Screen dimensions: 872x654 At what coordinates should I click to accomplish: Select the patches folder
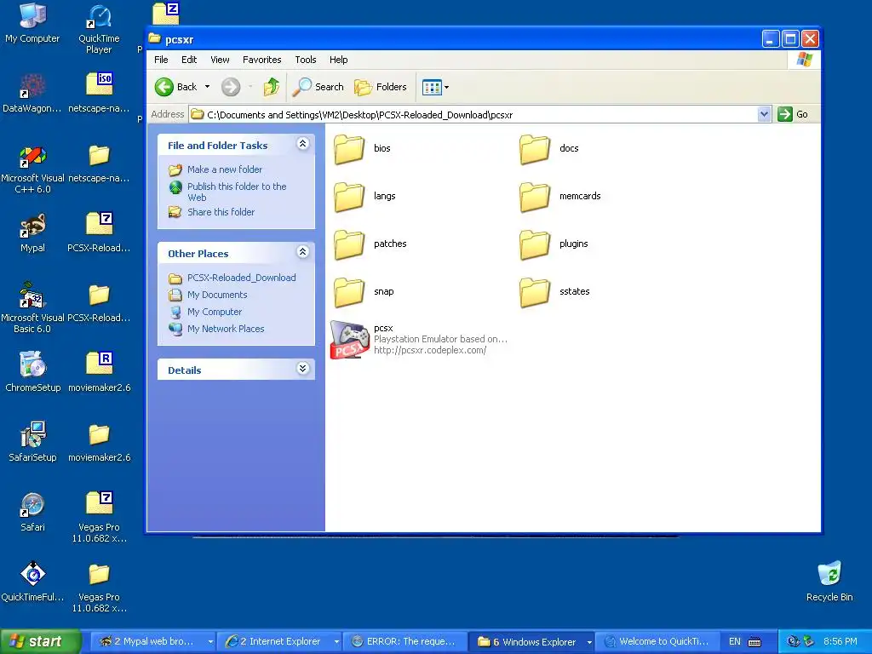[x=349, y=244]
